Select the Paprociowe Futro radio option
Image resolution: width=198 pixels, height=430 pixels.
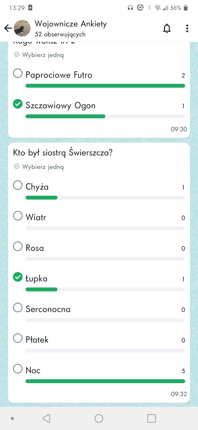18,73
